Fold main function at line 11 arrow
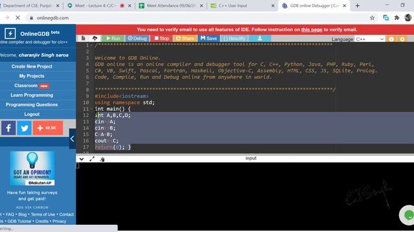Viewport: 414px width, 232px height. [x=91, y=109]
